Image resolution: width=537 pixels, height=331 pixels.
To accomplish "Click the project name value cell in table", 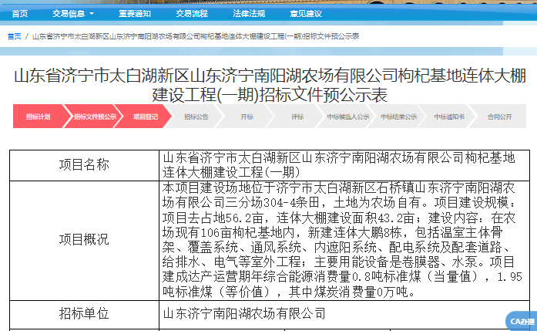I will tap(344, 165).
